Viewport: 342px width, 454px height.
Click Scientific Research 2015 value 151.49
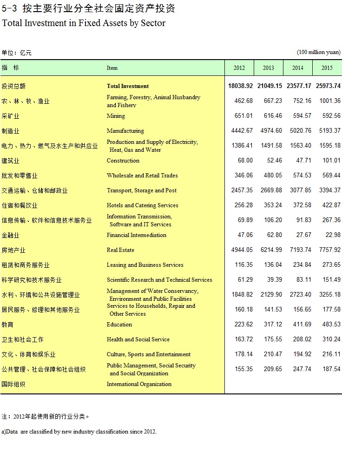332,280
